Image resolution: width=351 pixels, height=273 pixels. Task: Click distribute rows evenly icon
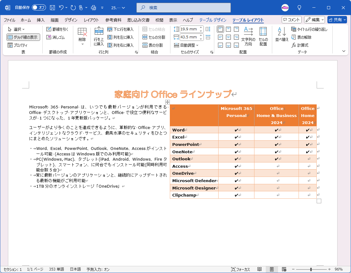click(x=208, y=29)
